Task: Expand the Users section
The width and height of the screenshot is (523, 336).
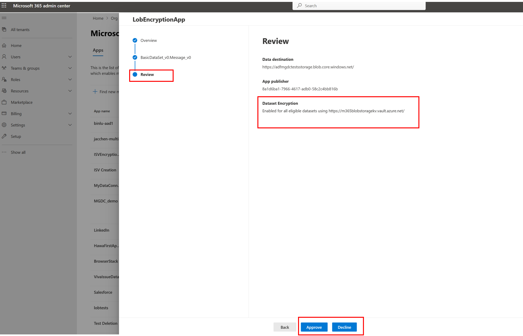Action: click(x=70, y=57)
